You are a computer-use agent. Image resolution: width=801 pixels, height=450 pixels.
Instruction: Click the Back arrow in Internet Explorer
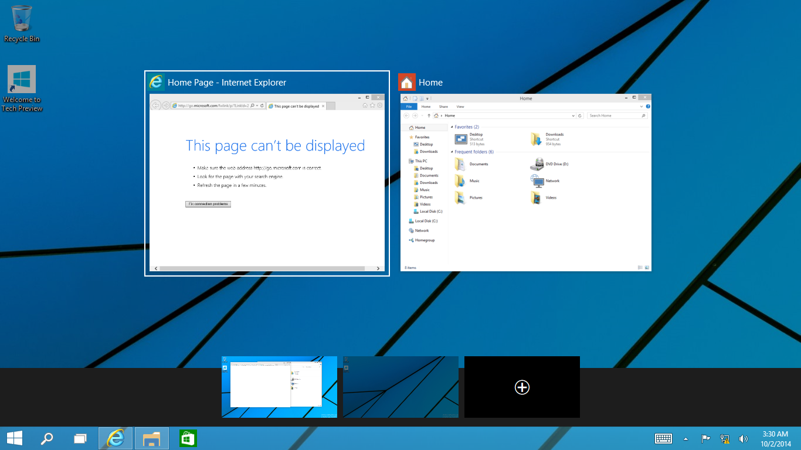pyautogui.click(x=155, y=105)
